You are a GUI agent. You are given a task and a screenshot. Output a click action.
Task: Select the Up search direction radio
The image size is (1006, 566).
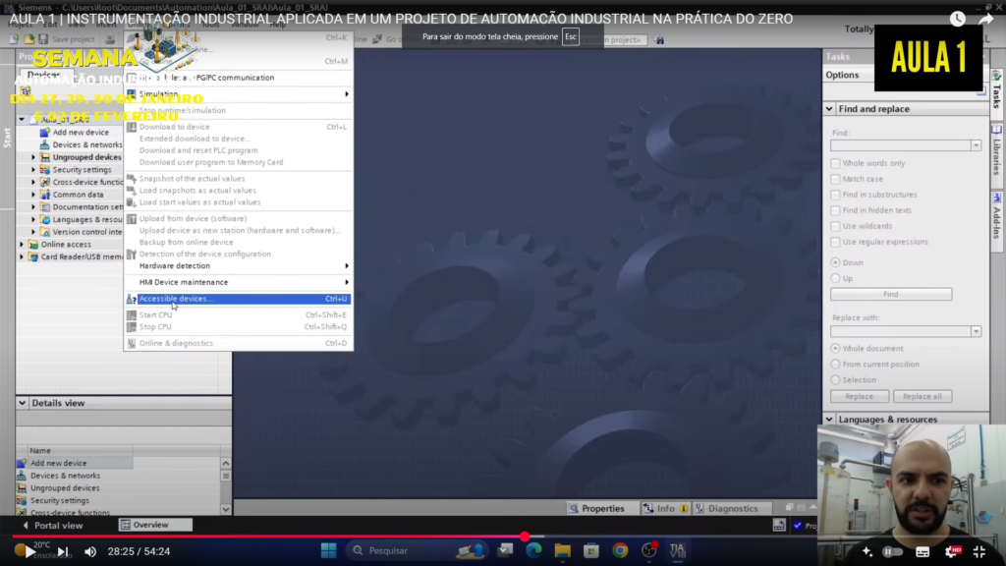(x=835, y=278)
